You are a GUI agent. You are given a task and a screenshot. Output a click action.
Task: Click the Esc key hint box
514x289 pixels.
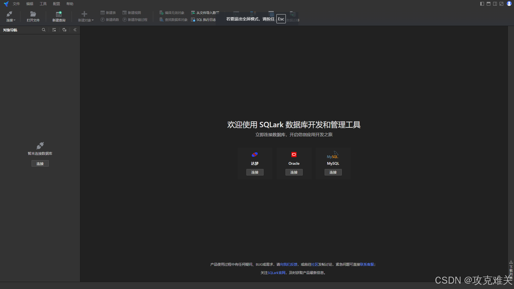[x=281, y=19]
